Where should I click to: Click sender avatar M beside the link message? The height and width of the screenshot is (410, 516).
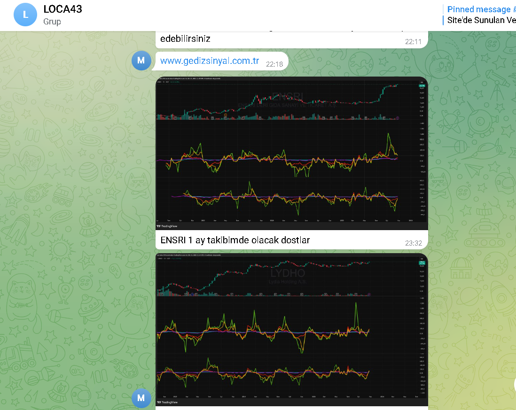[x=141, y=61]
